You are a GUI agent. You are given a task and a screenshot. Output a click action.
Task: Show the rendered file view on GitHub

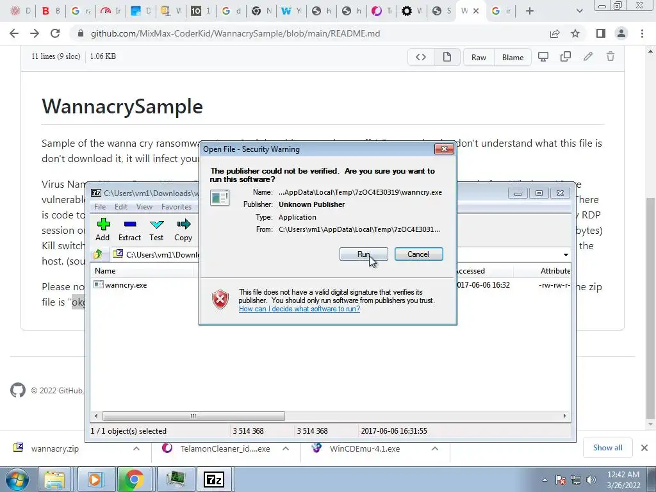tap(447, 57)
